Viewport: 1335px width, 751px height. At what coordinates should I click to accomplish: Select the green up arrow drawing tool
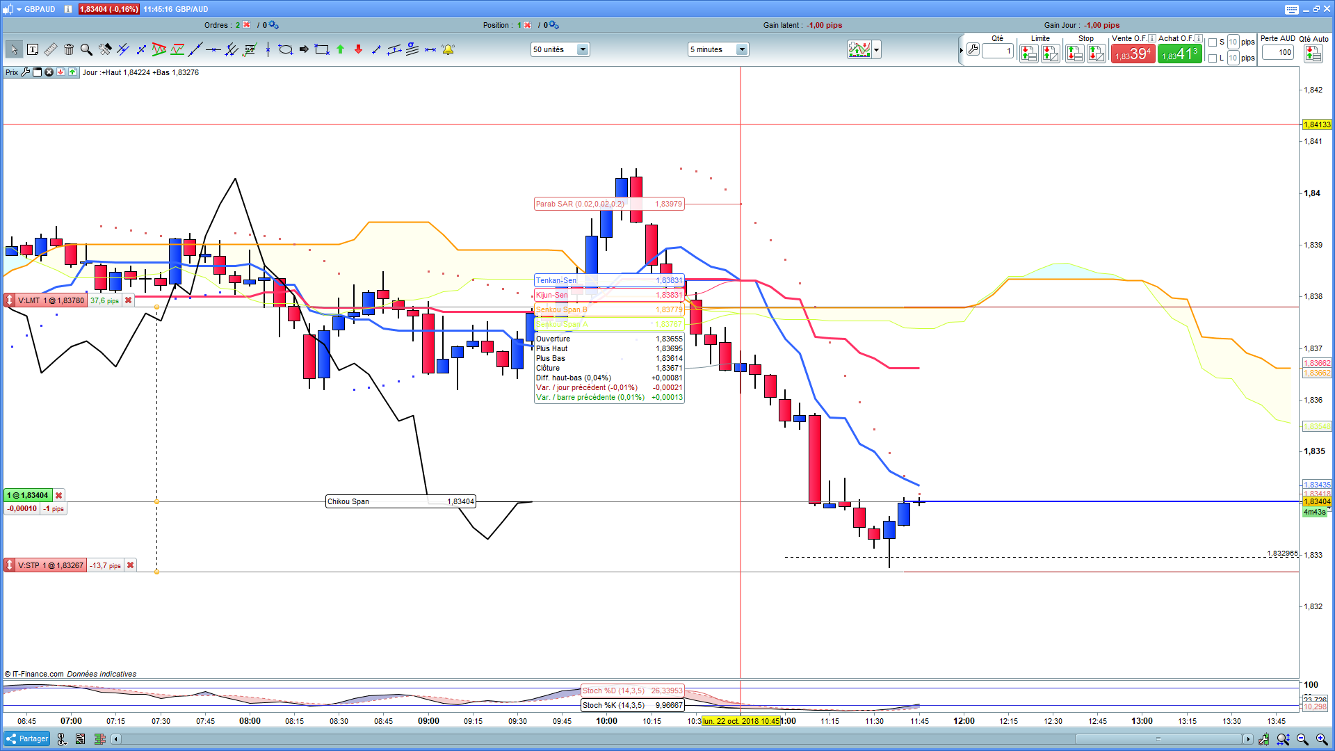coord(340,49)
